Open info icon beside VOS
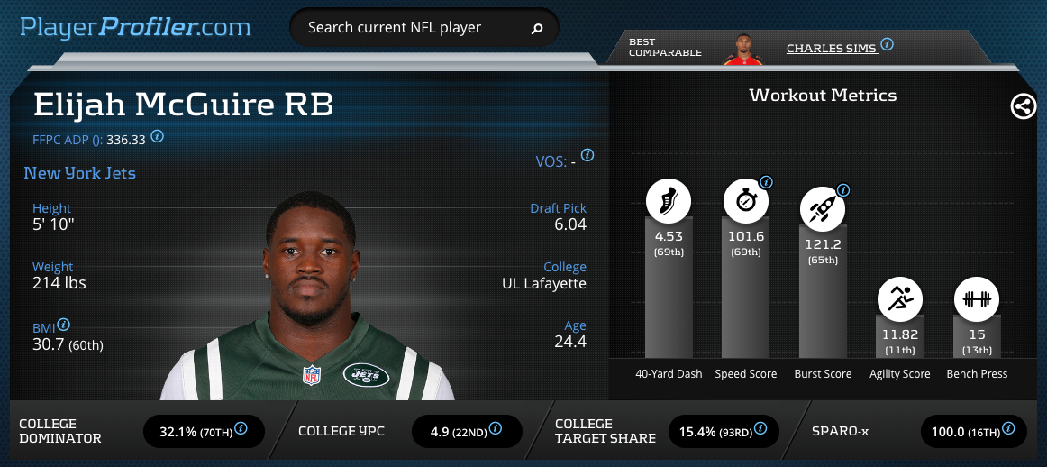 pyautogui.click(x=587, y=156)
